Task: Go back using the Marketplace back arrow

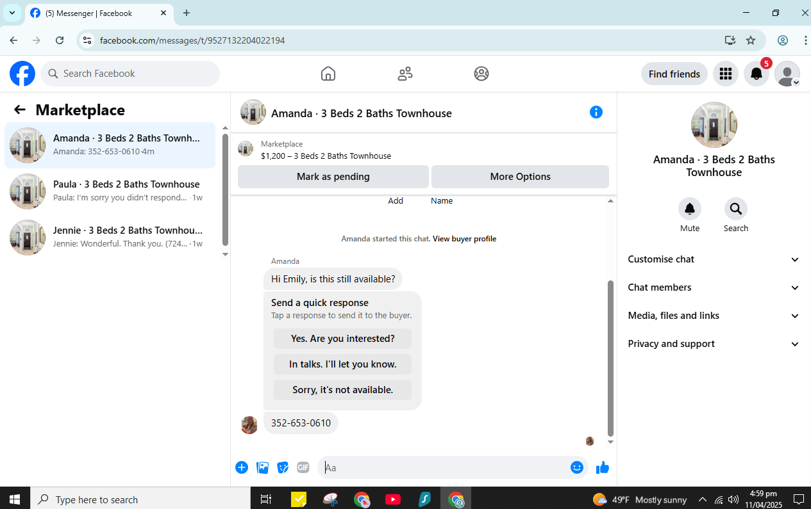Action: coord(20,109)
